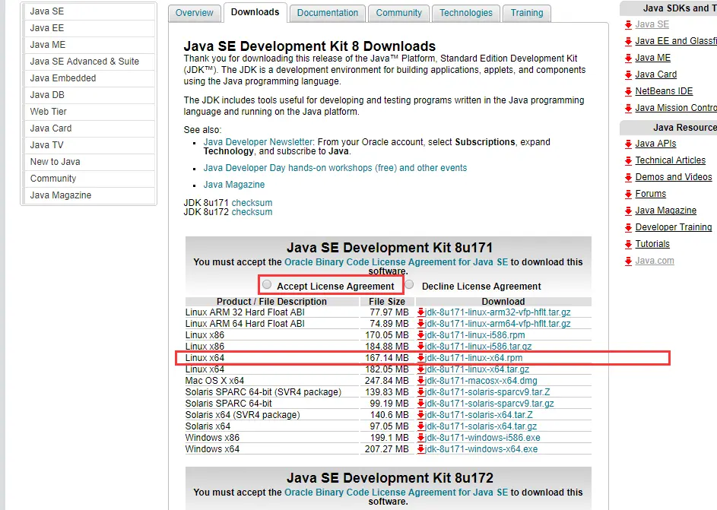The image size is (717, 510).
Task: Click Mac OS X x64 product description
Action: tap(214, 381)
